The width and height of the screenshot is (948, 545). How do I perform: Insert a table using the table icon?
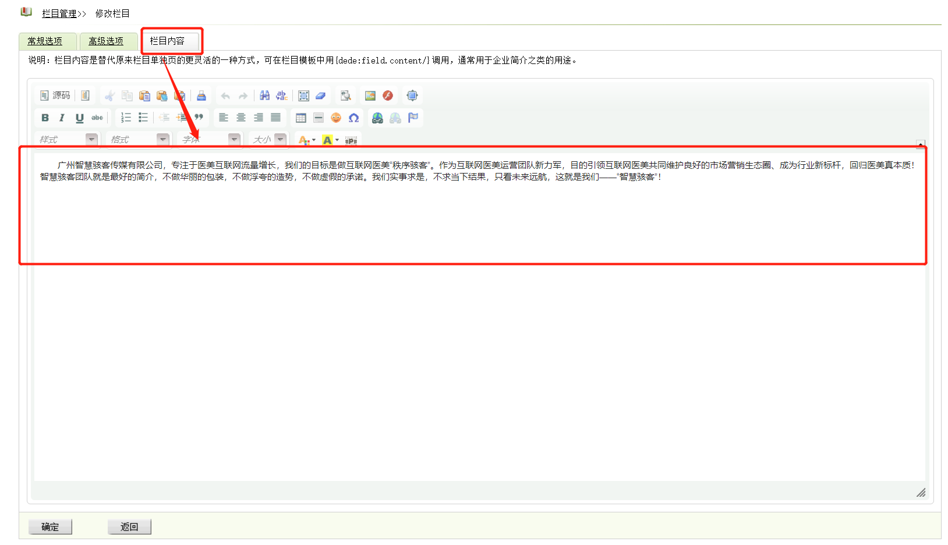(301, 118)
